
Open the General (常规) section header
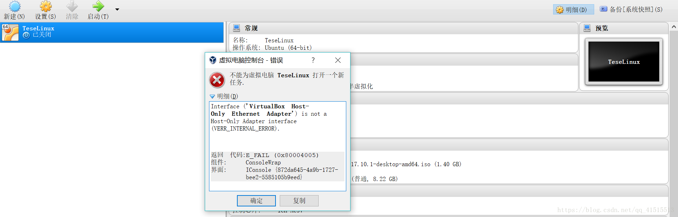(x=404, y=28)
